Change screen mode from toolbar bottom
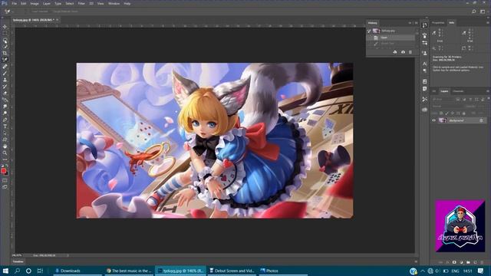Screen dimensions: 491x276 [5, 187]
